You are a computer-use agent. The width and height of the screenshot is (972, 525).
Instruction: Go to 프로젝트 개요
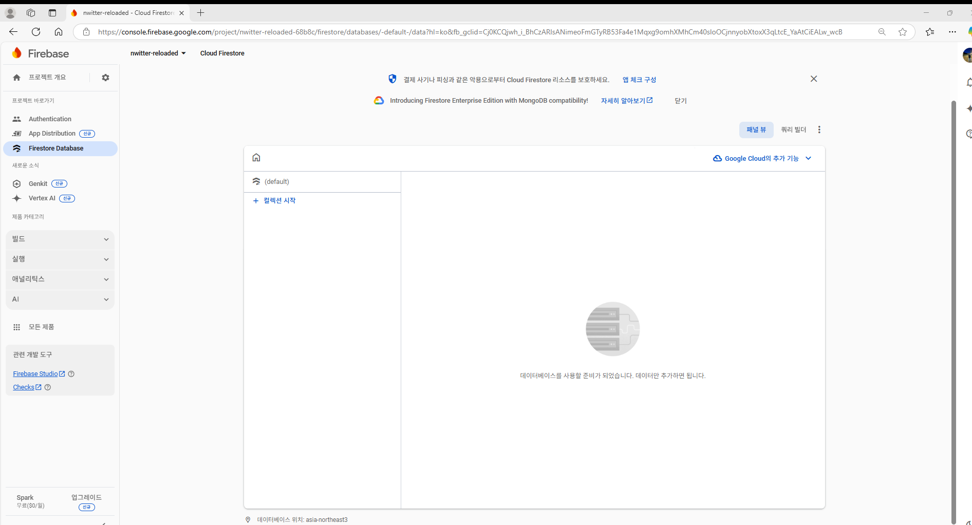point(47,78)
